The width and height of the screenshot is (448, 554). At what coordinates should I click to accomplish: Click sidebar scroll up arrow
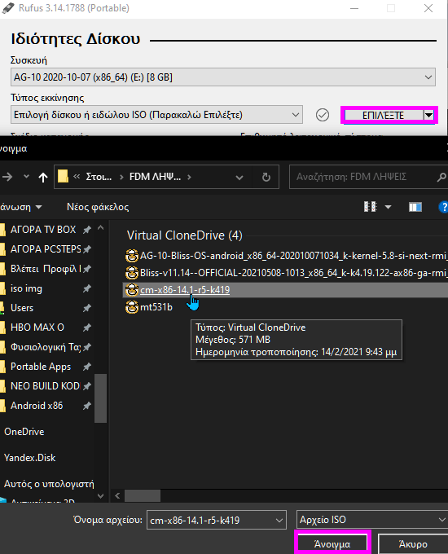click(101, 228)
